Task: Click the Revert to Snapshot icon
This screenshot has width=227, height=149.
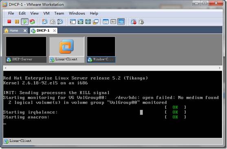Action: pyautogui.click(x=53, y=22)
